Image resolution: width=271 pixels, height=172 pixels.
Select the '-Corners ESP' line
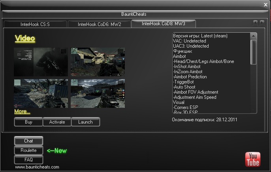[x=186, y=107]
